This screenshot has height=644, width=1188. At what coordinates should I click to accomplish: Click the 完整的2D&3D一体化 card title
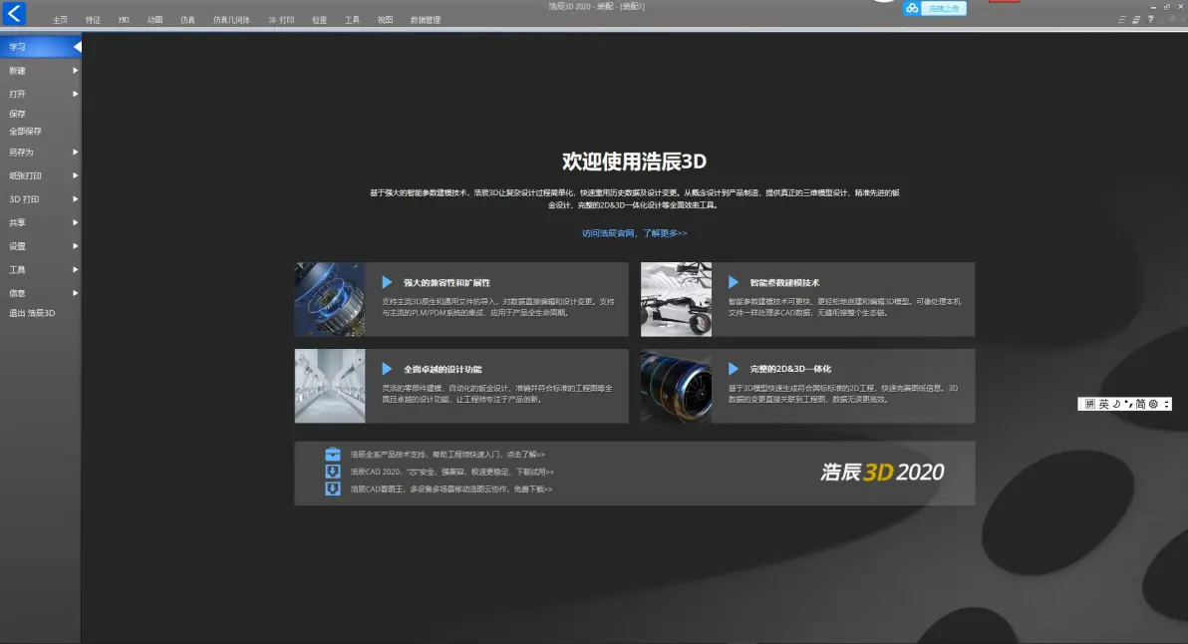tap(790, 369)
